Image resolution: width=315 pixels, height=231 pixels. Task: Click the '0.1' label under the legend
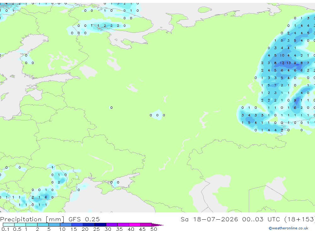click(x=5, y=229)
